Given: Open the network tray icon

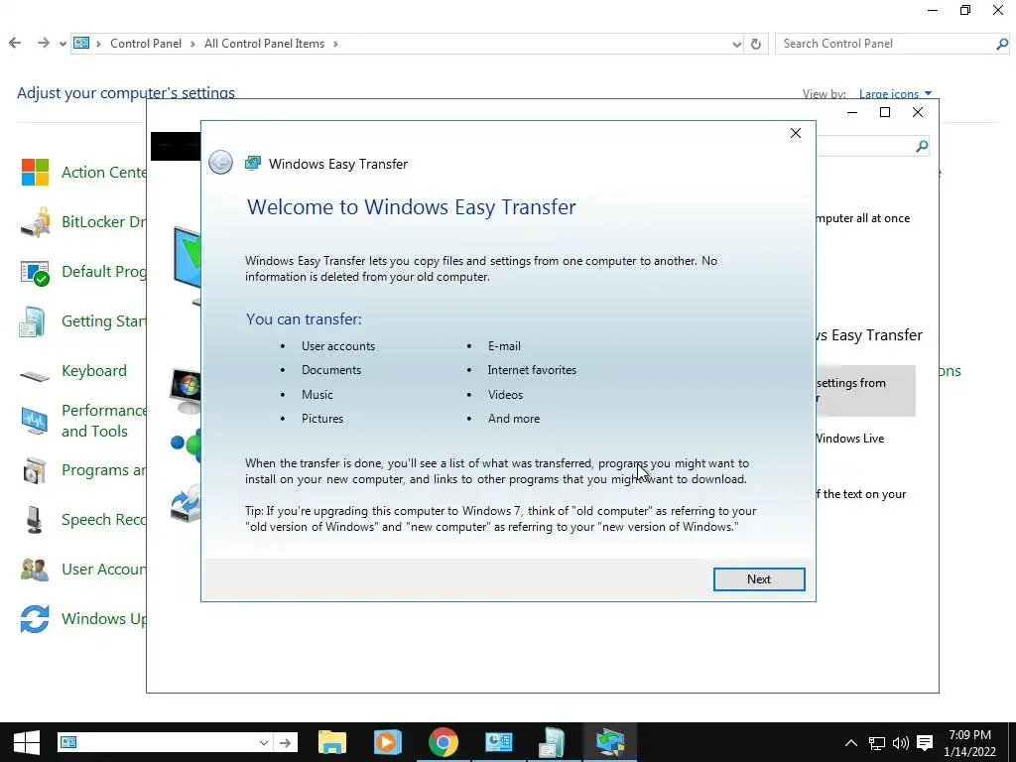Looking at the screenshot, I should [x=877, y=743].
